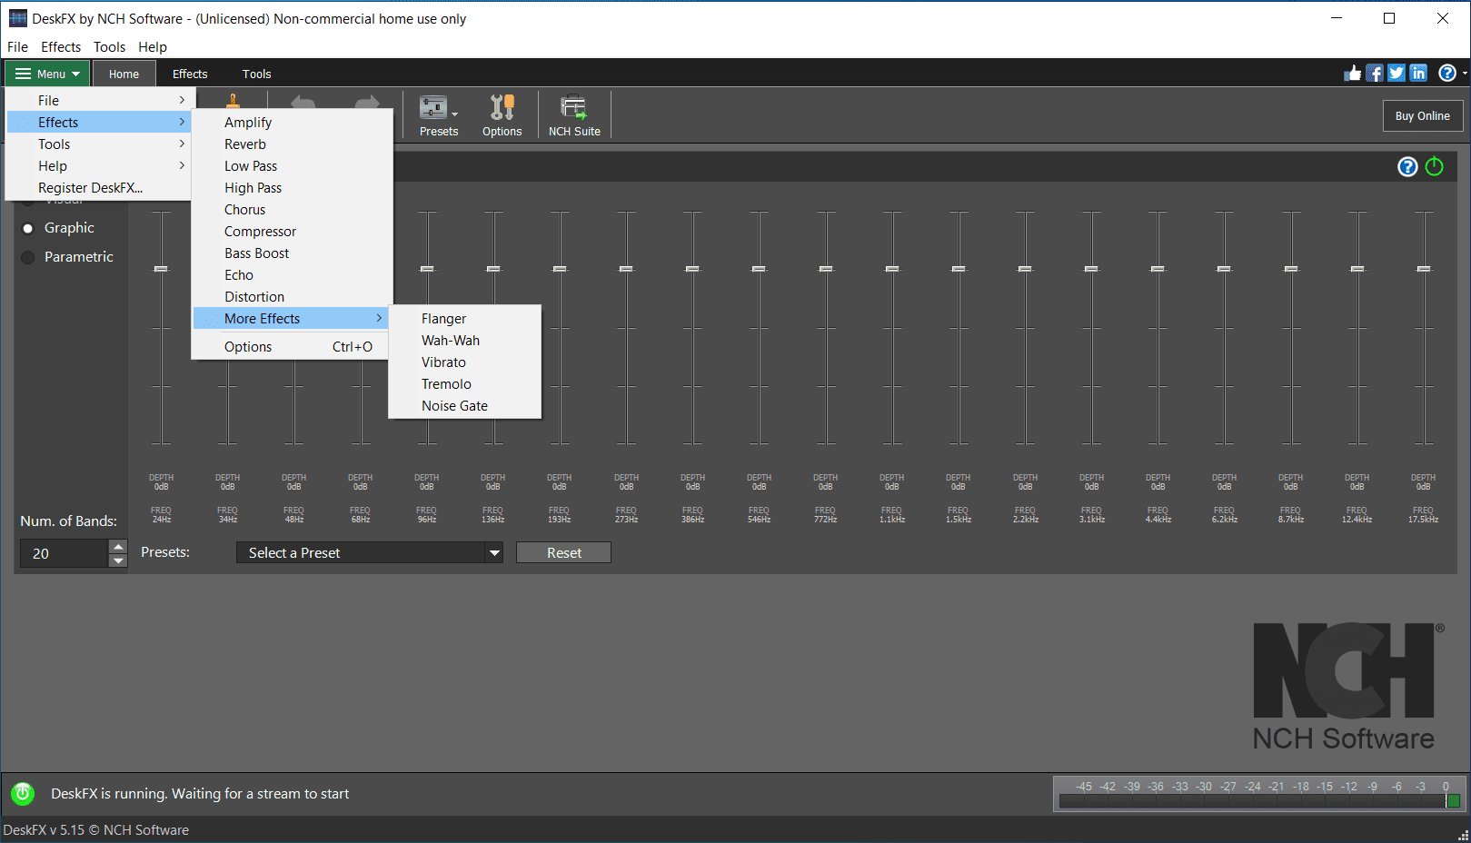
Task: Click the Buy Online button
Action: pos(1423,116)
